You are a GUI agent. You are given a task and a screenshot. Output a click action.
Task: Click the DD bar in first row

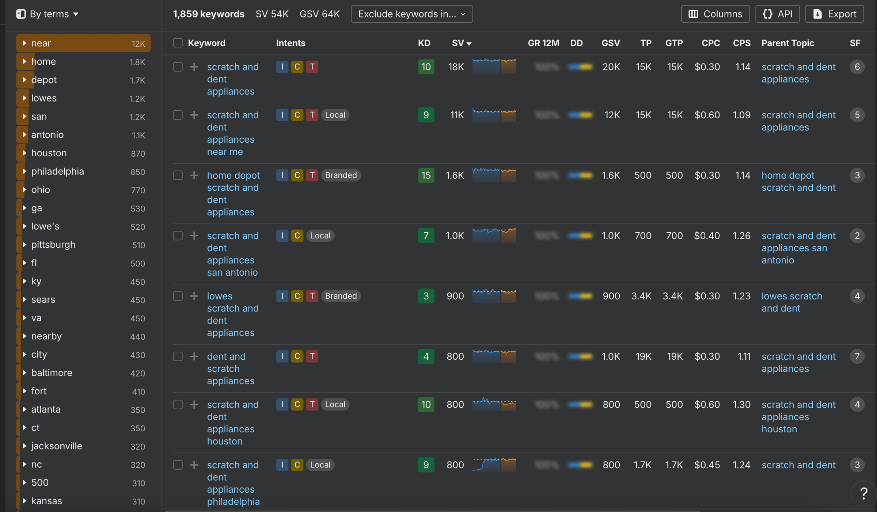pyautogui.click(x=580, y=67)
